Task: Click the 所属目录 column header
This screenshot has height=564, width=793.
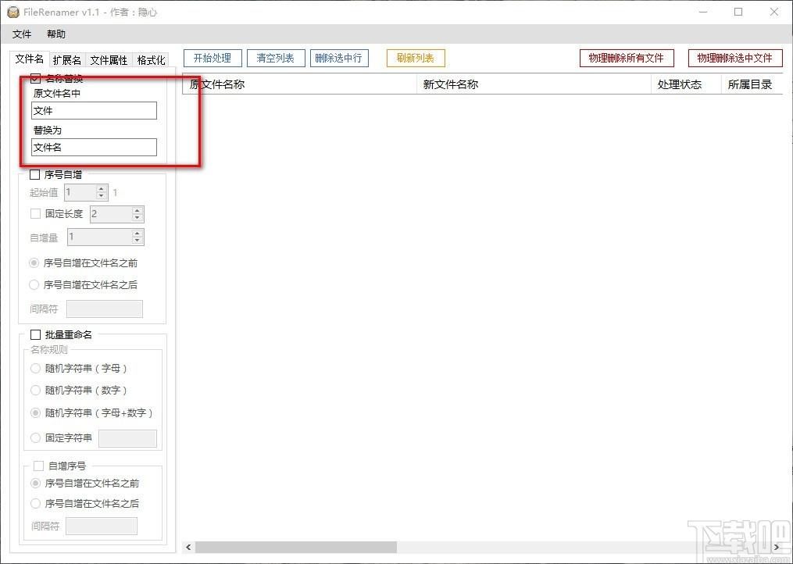Action: pos(752,84)
